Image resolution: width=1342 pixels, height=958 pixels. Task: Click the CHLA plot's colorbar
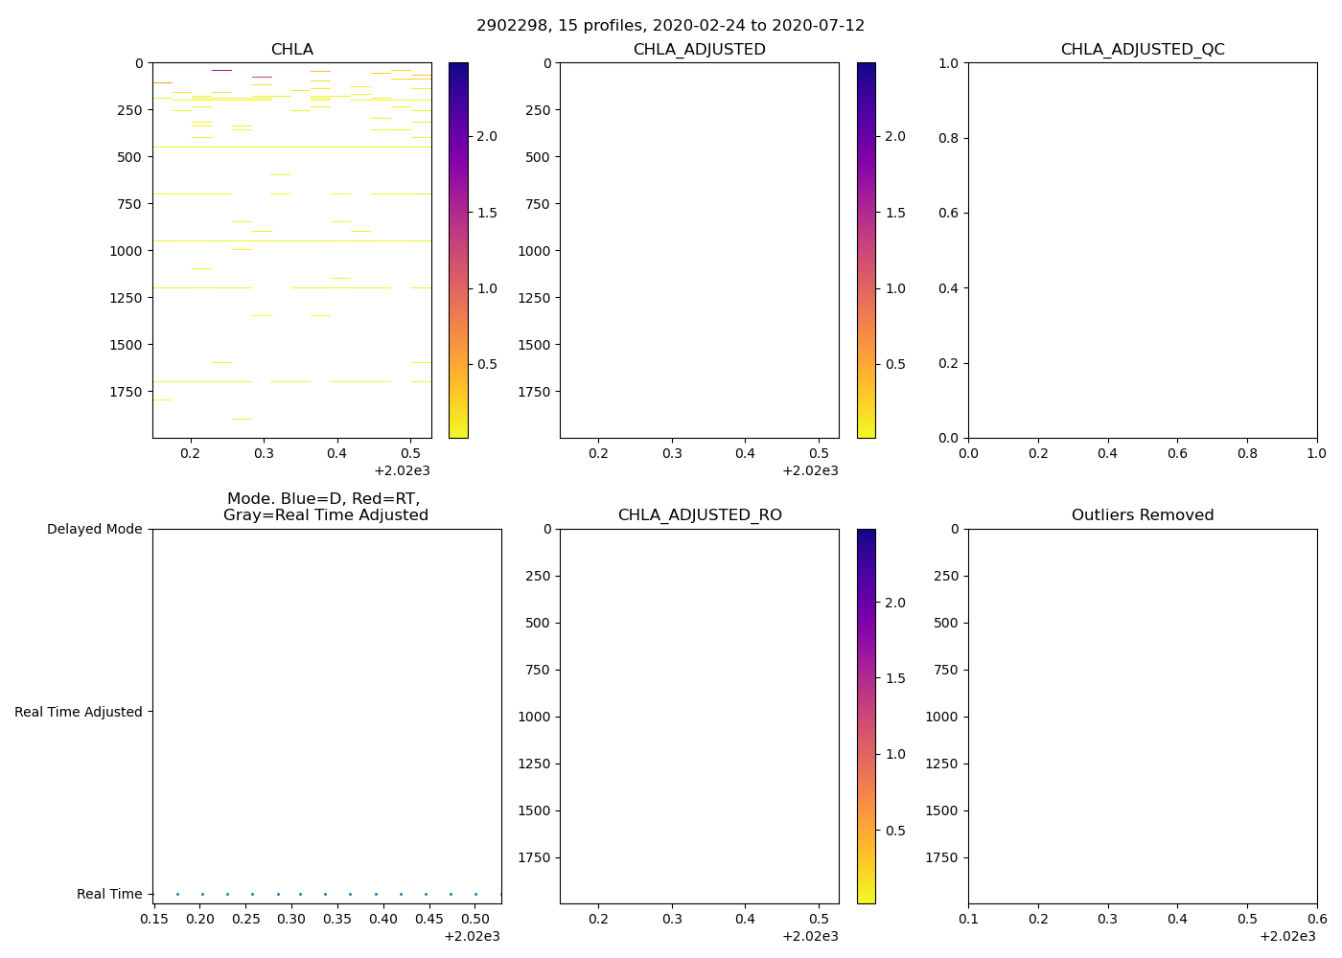[458, 249]
